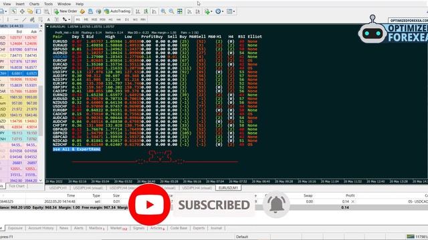
Task: Open the Window menu
Action: pos(64,4)
